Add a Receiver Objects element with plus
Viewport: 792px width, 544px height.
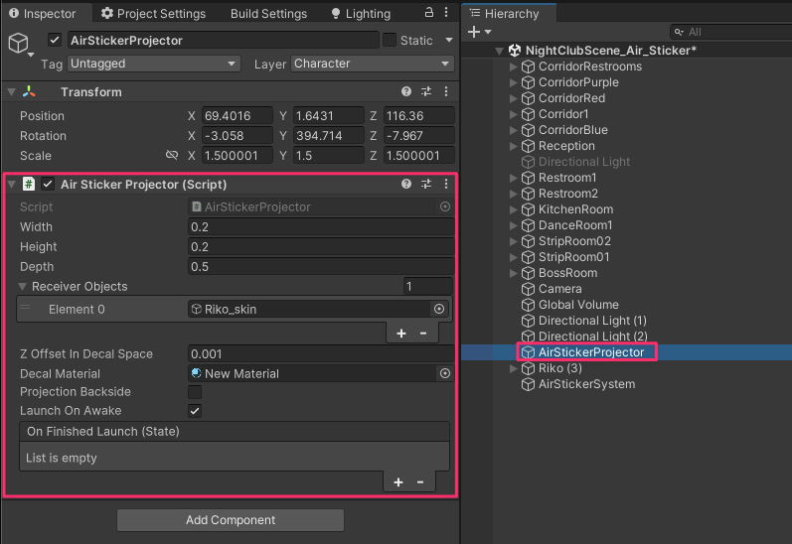click(401, 334)
